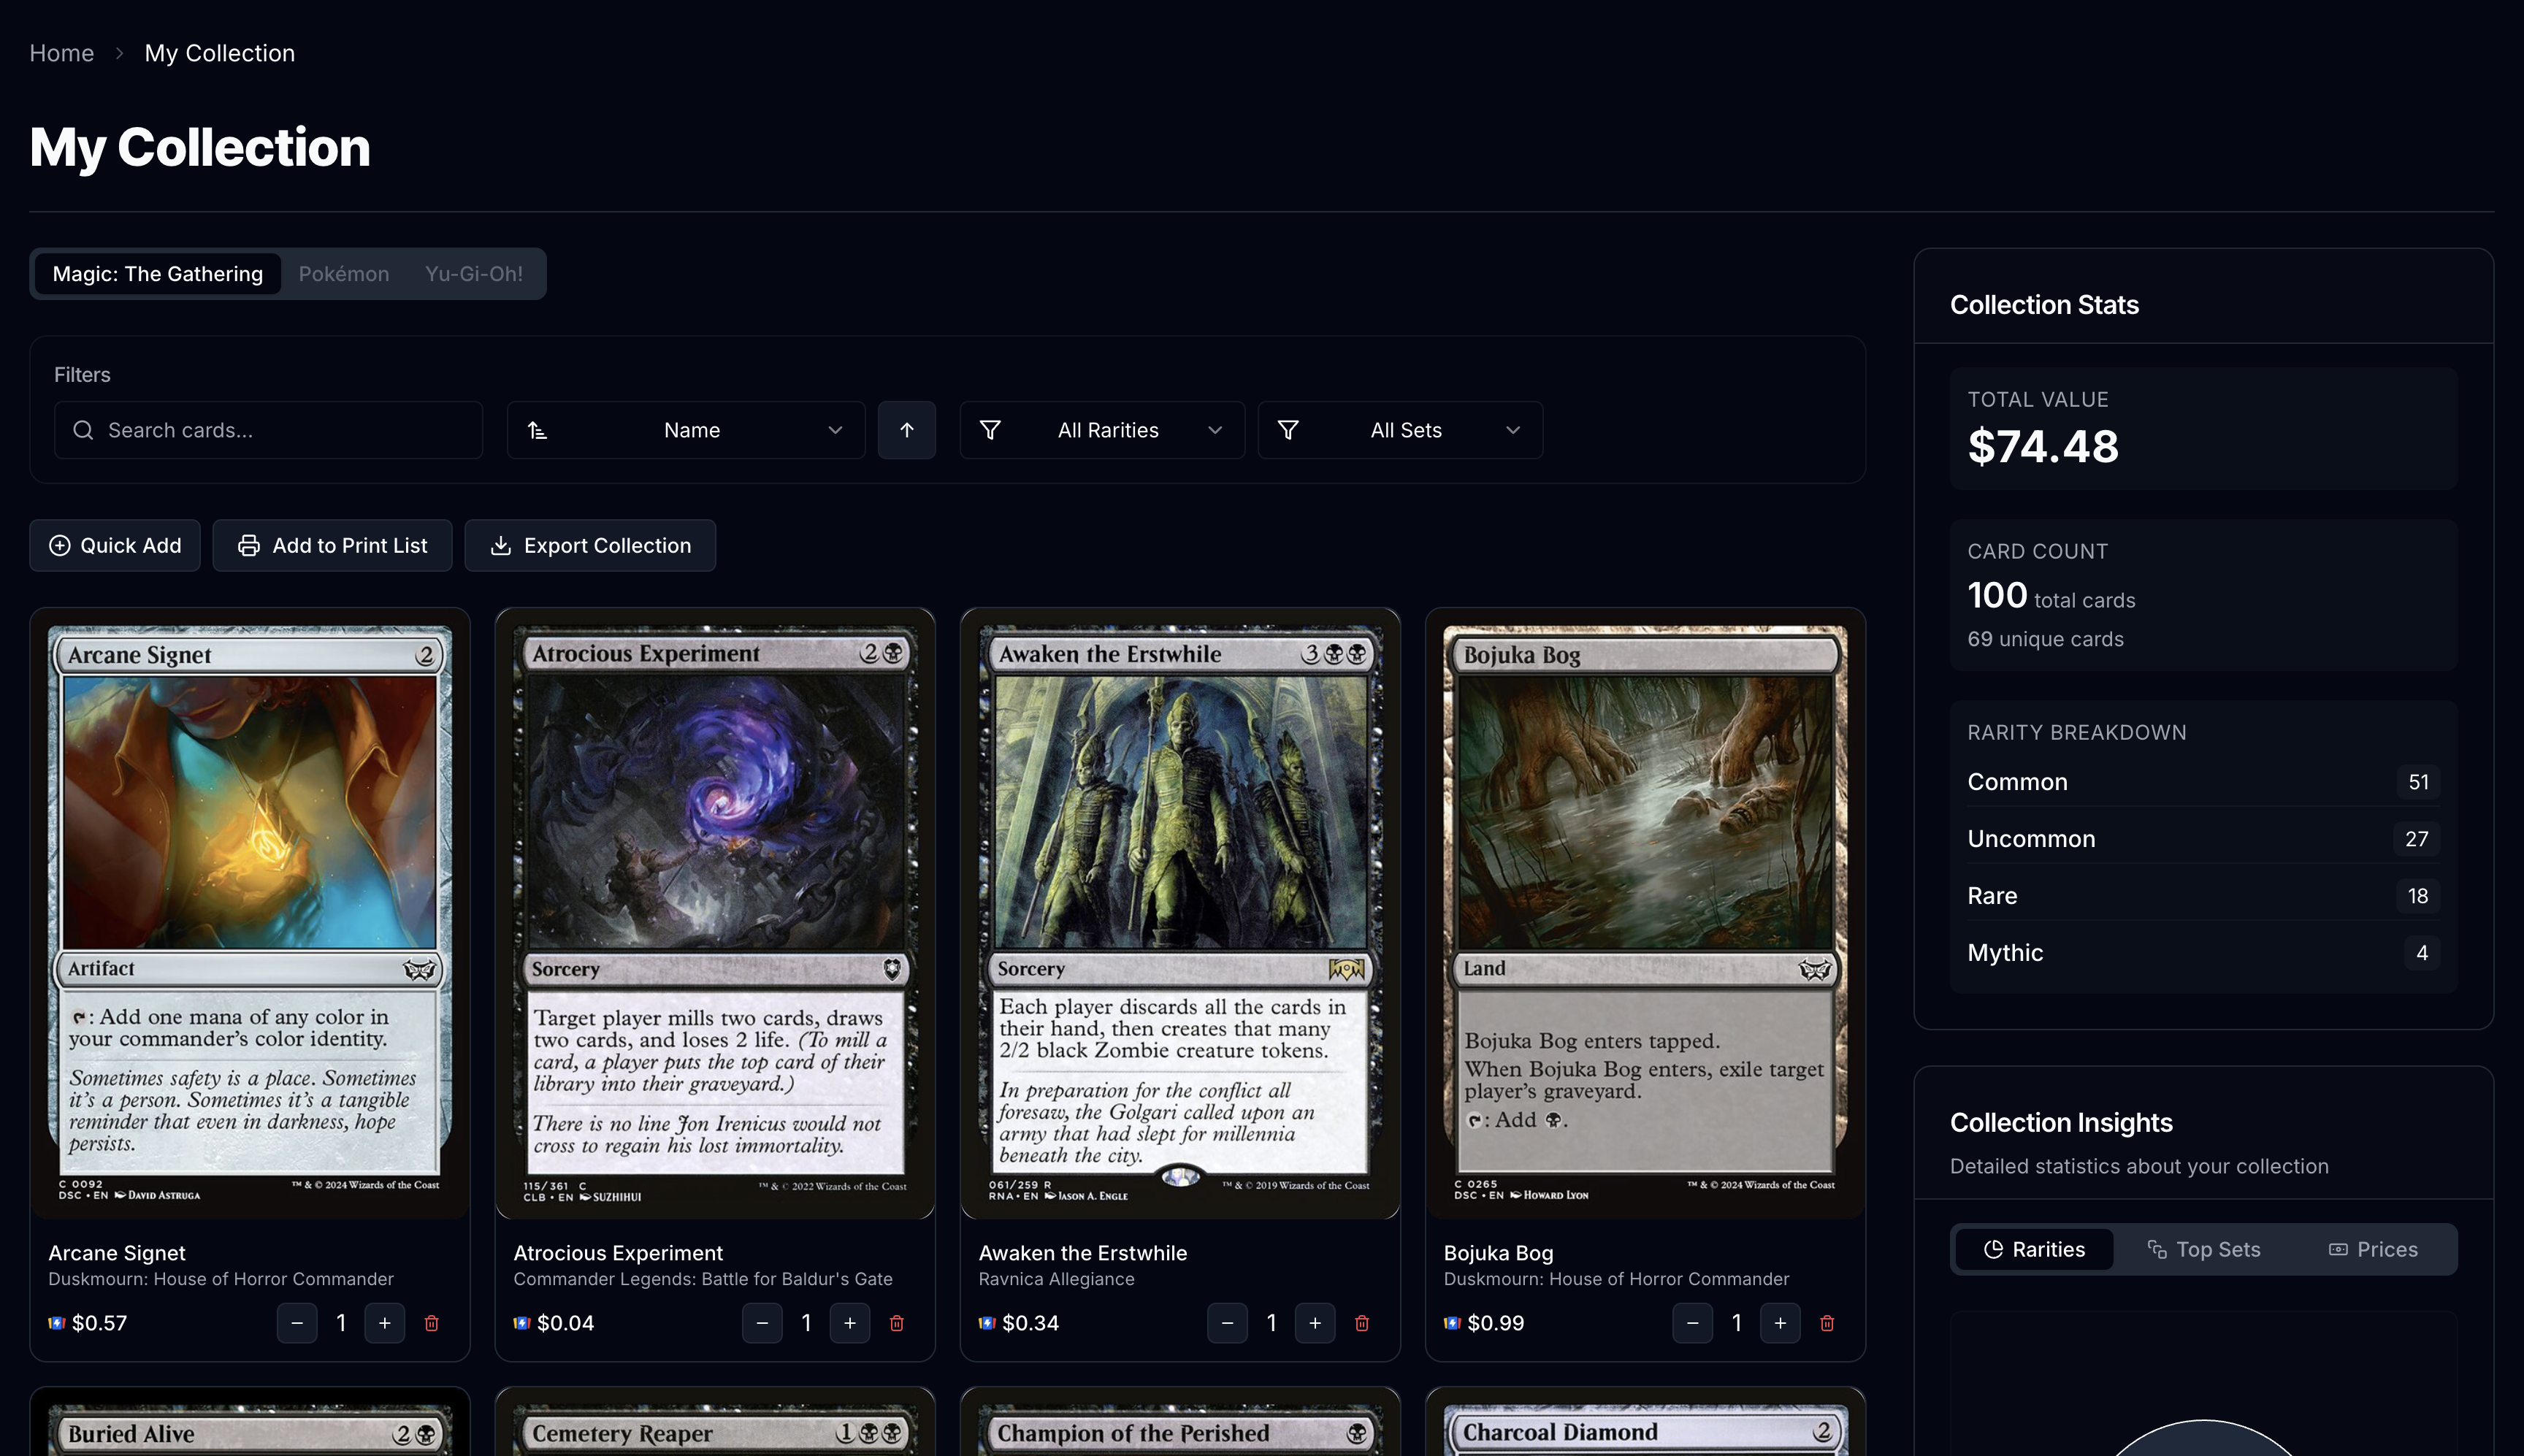Increase Atrocious Experiment quantity with plus
2524x1456 pixels.
tap(849, 1323)
